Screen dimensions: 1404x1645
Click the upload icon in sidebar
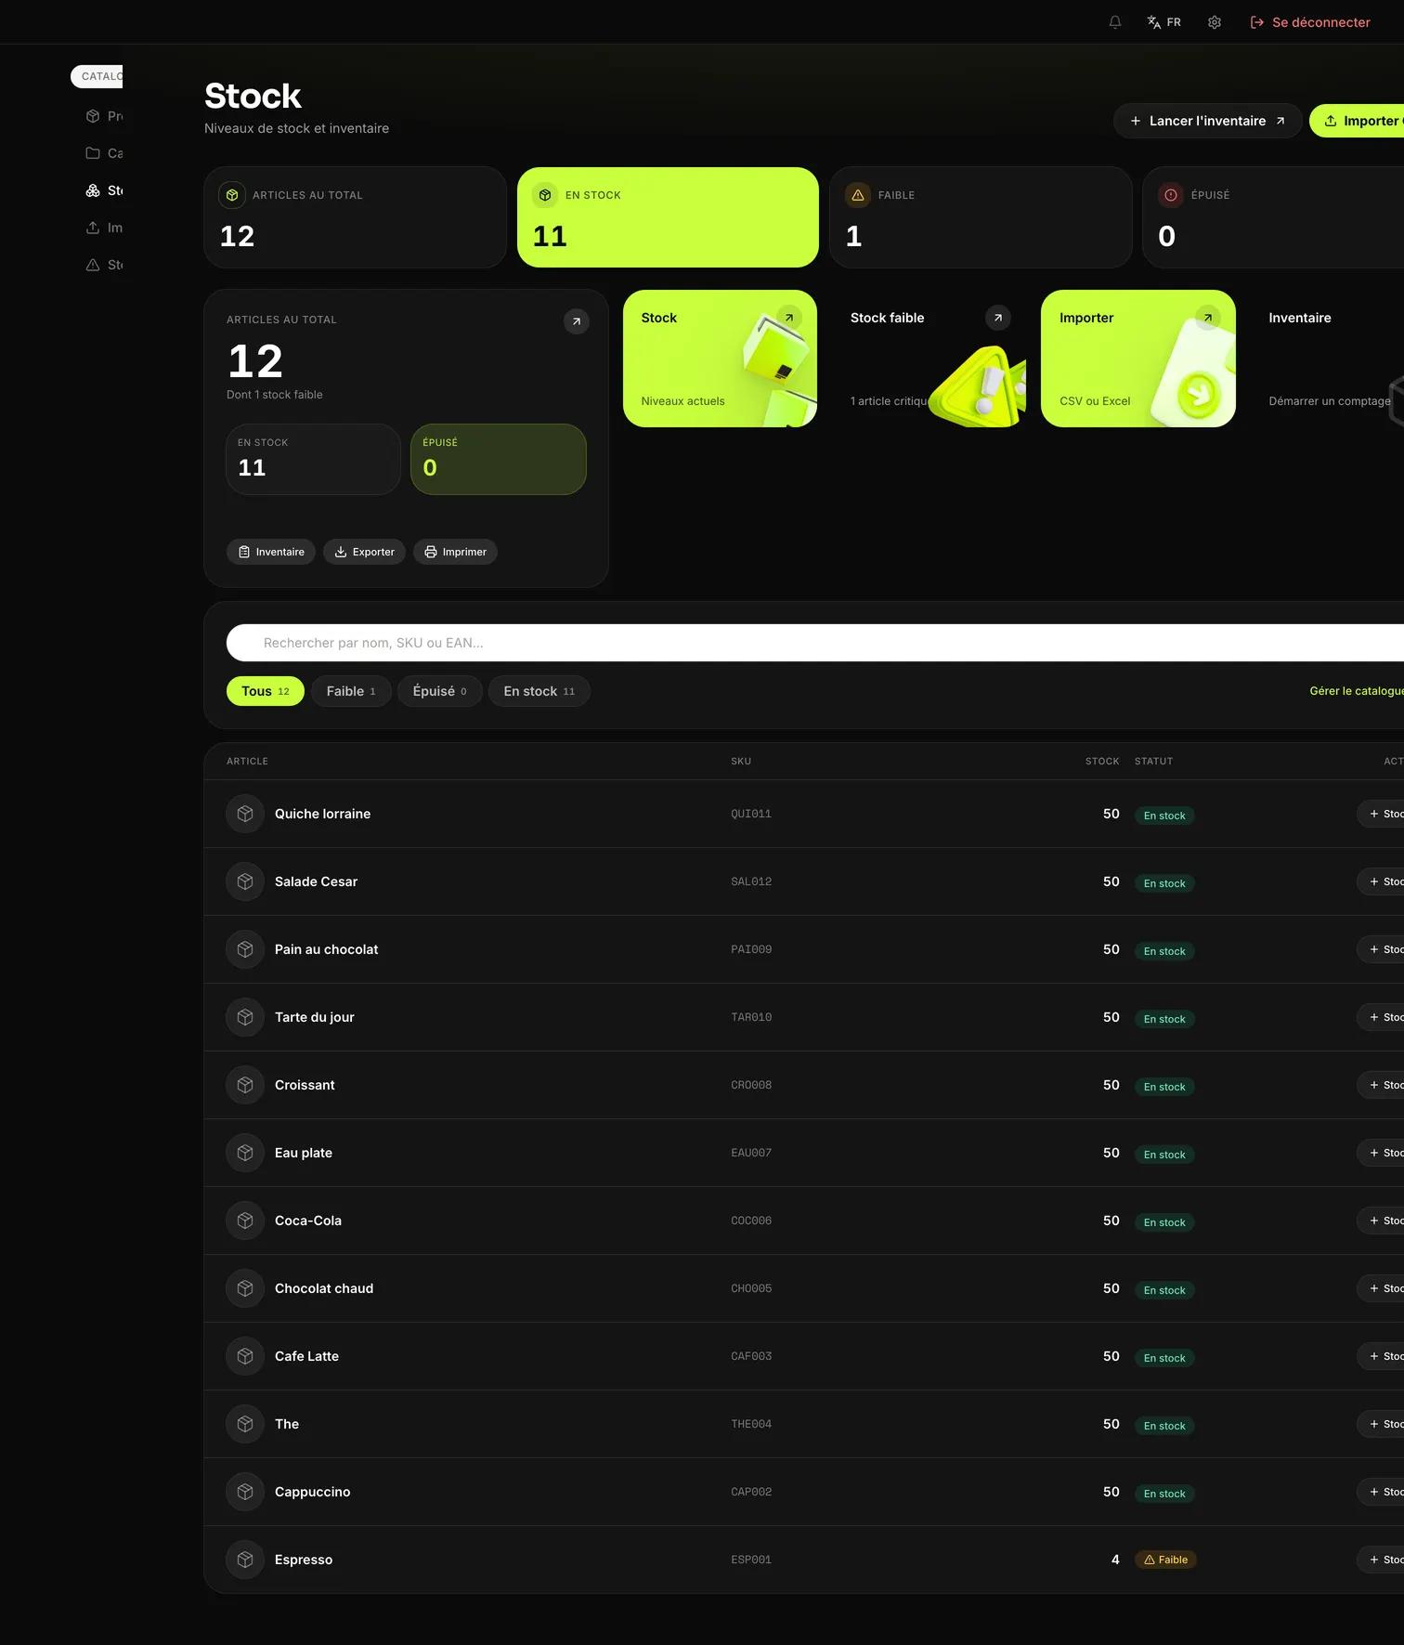click(x=93, y=228)
